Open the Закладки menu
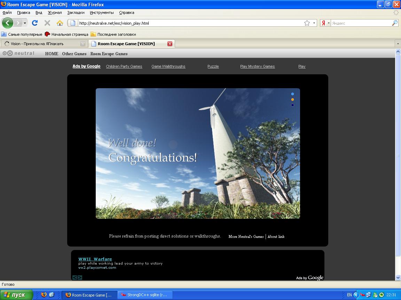 tap(76, 12)
